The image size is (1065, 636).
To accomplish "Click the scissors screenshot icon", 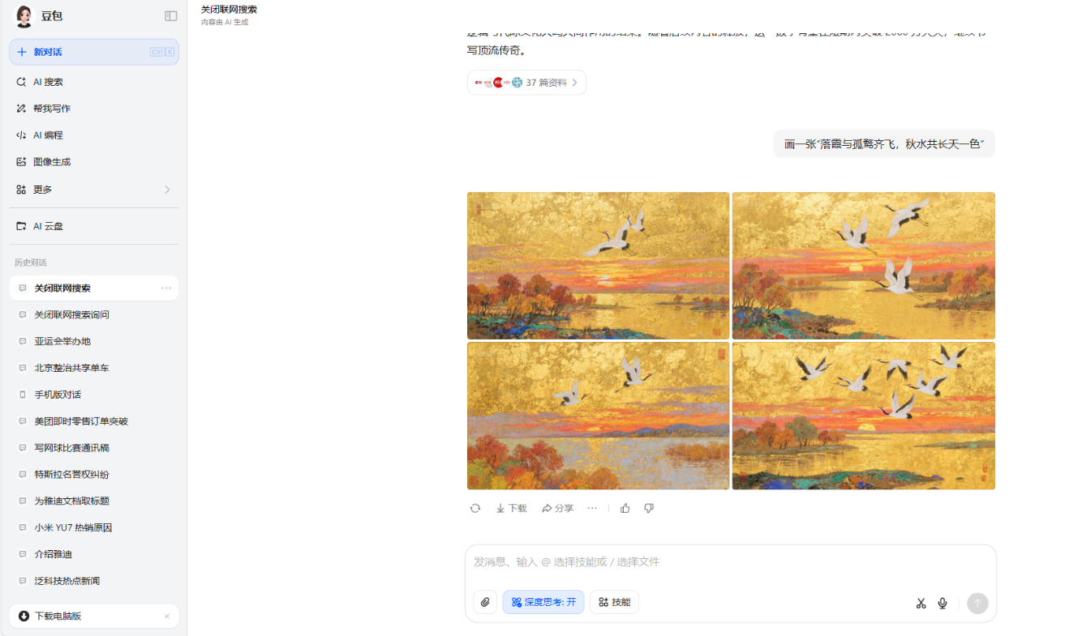I will point(921,603).
